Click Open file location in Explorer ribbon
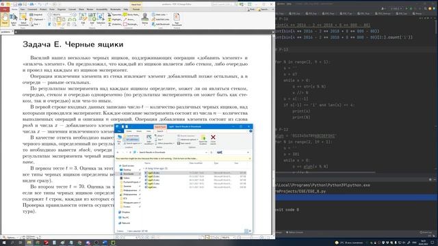The width and height of the screenshot is (438, 246). (203, 139)
